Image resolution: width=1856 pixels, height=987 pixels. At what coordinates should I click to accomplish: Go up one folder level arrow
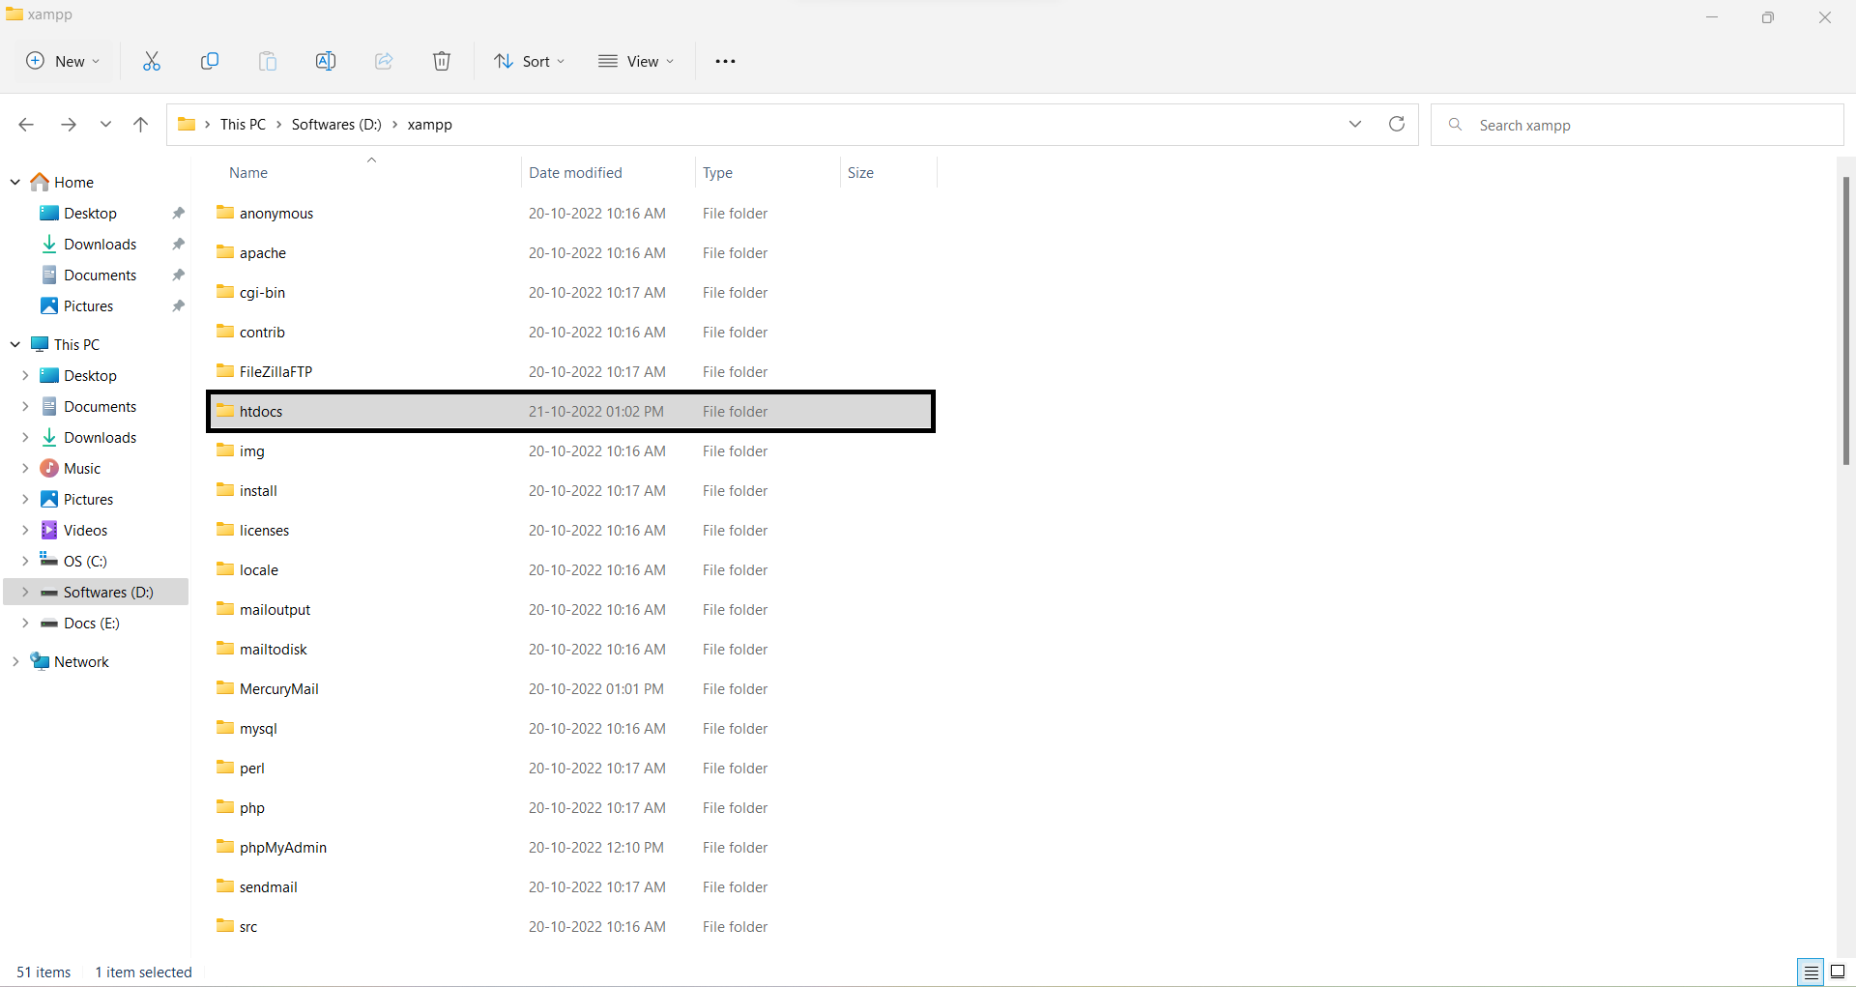pyautogui.click(x=141, y=124)
